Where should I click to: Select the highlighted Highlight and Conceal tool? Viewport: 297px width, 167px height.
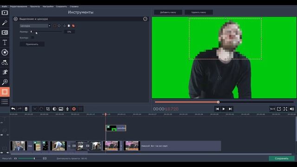click(5, 92)
